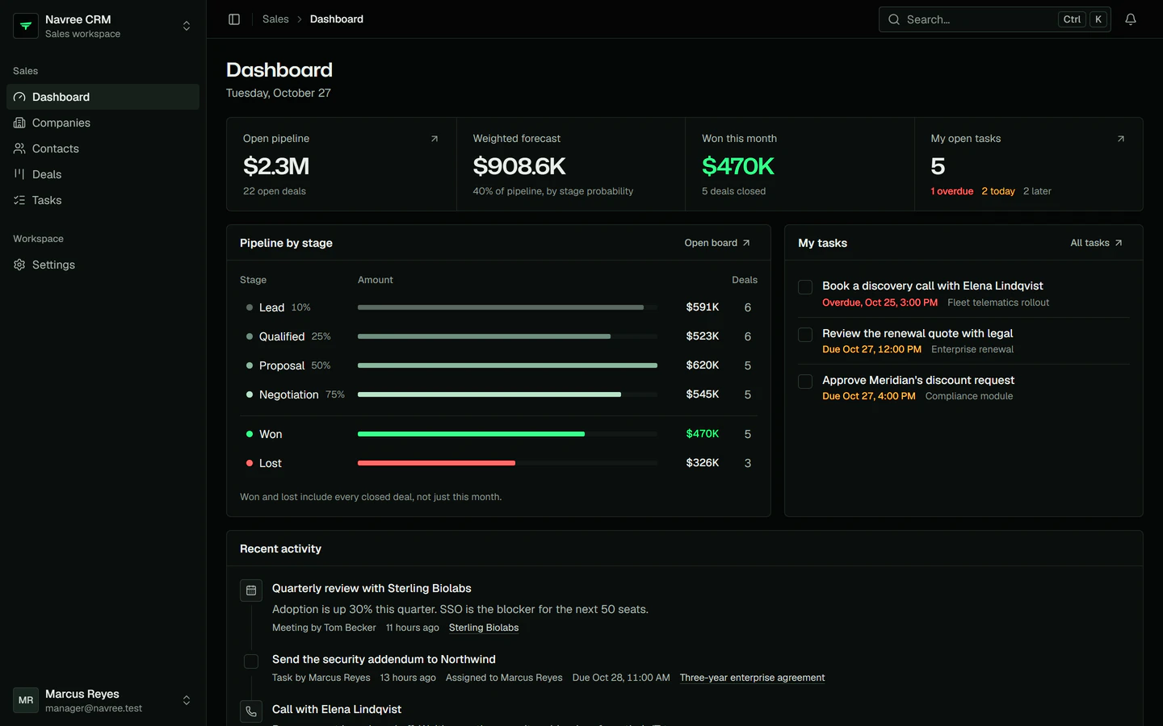The image size is (1163, 726).
Task: Click the Proposal stage row label
Action: point(282,365)
